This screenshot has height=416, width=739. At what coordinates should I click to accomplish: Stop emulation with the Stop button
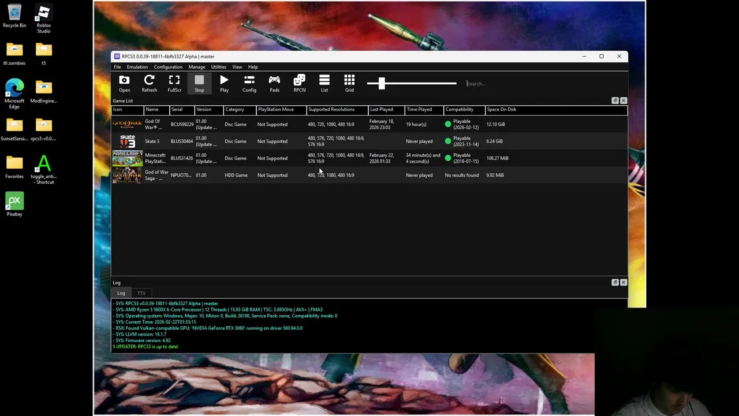point(199,83)
